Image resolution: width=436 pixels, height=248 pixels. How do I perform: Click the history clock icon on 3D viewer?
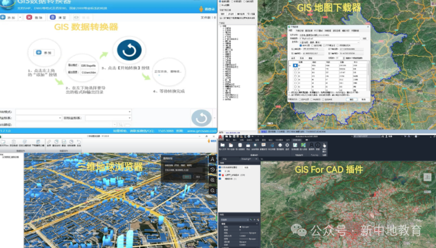pos(213,169)
